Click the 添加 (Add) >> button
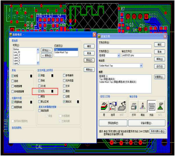 click(x=46, y=50)
